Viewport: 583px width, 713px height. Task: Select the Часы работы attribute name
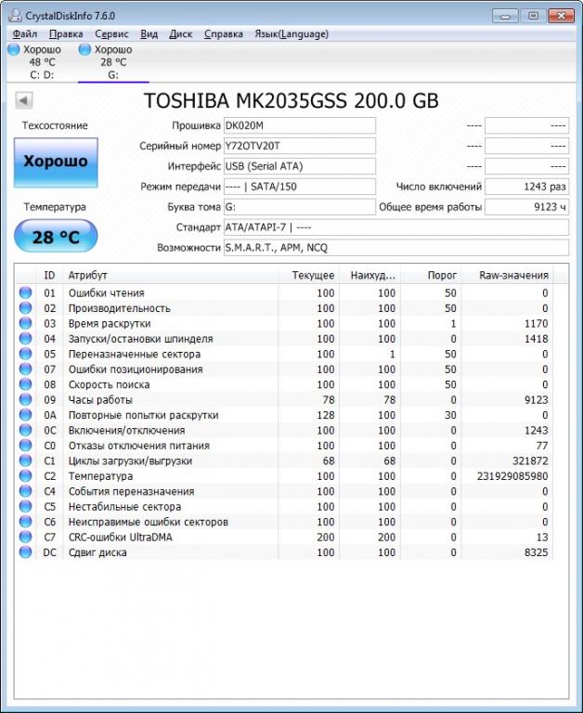[100, 400]
